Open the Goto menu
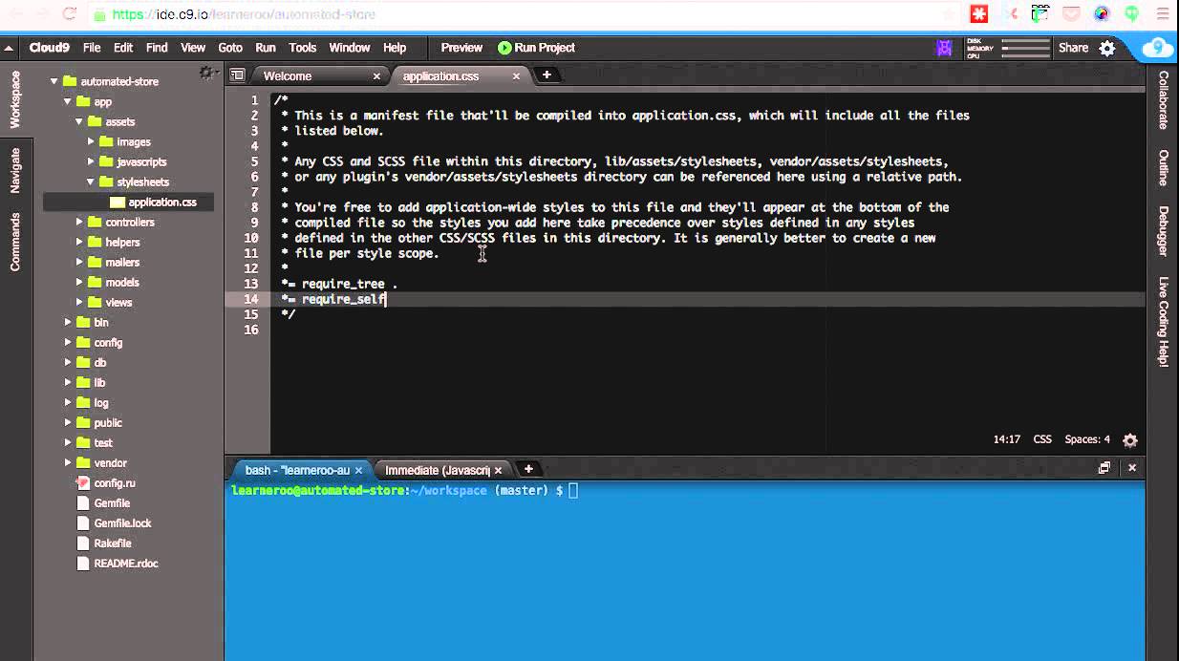Viewport: 1179px width, 661px height. [x=230, y=48]
